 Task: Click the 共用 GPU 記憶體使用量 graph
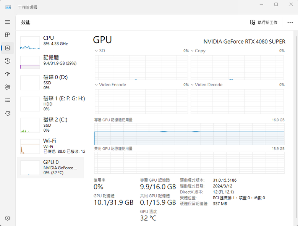click(x=189, y=163)
